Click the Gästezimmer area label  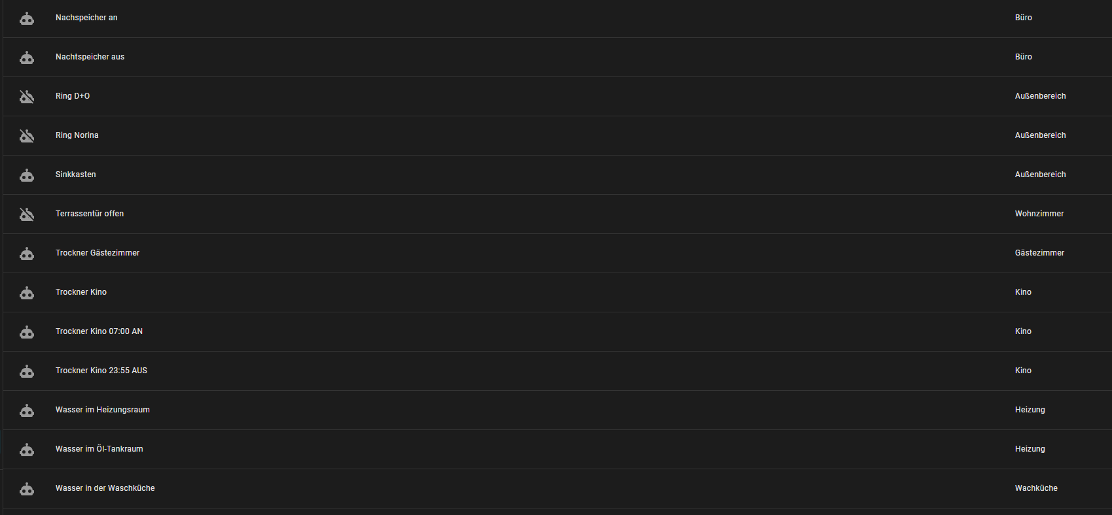(x=1039, y=253)
